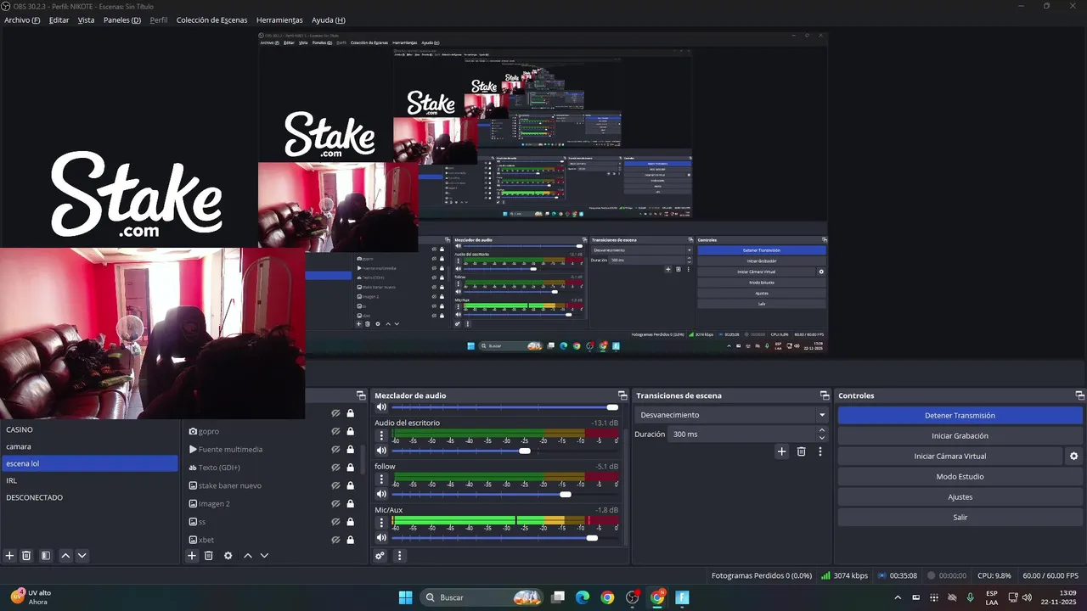Click Iniciar Grabación button
Image resolution: width=1087 pixels, height=611 pixels.
[x=960, y=435]
